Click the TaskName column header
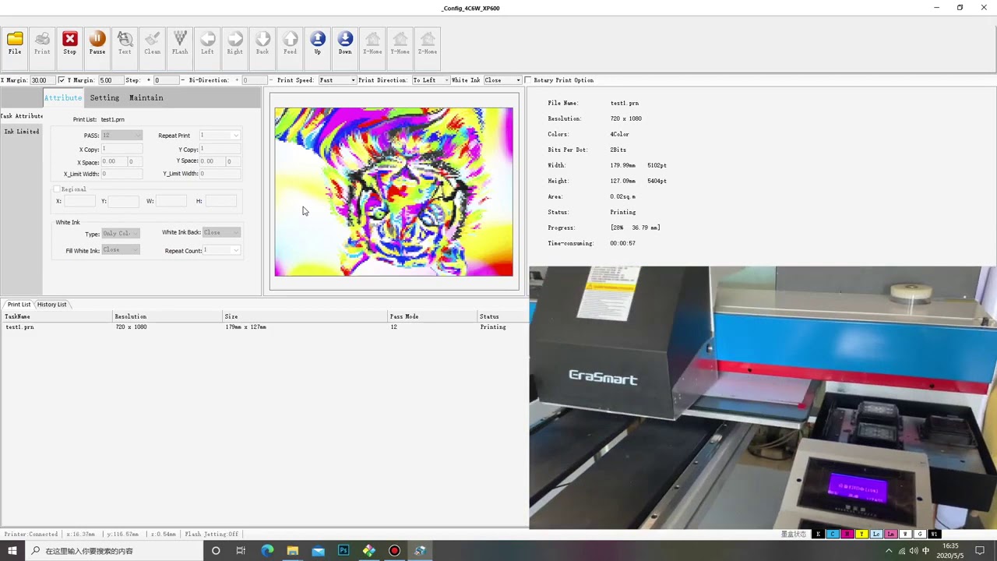Viewport: 997px width, 561px height. tap(57, 316)
